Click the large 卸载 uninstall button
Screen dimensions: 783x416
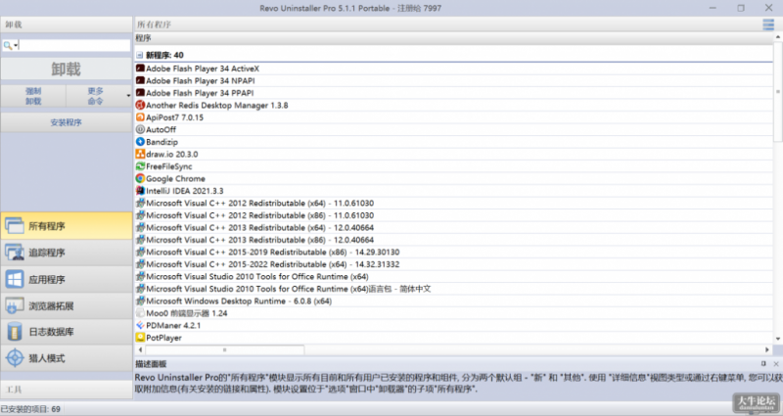coord(66,69)
